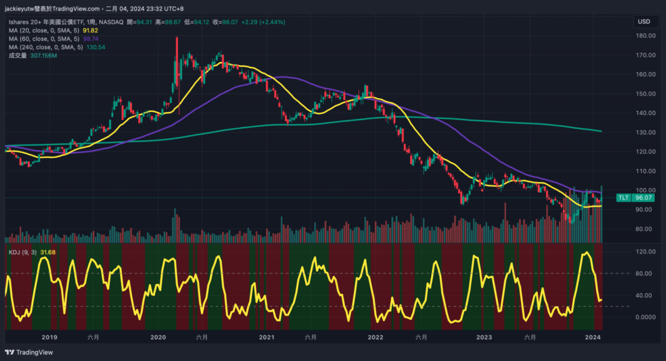Screen dimensions: 666x361
Task: Click the 130.54 MA 240 value
Action: tap(95, 47)
